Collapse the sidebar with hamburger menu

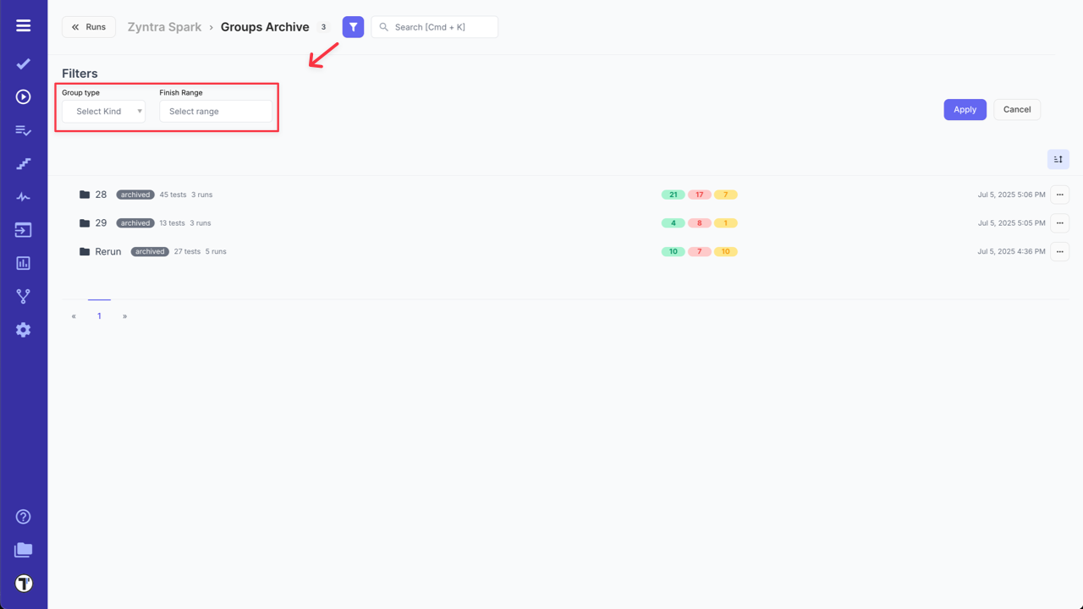pos(23,24)
